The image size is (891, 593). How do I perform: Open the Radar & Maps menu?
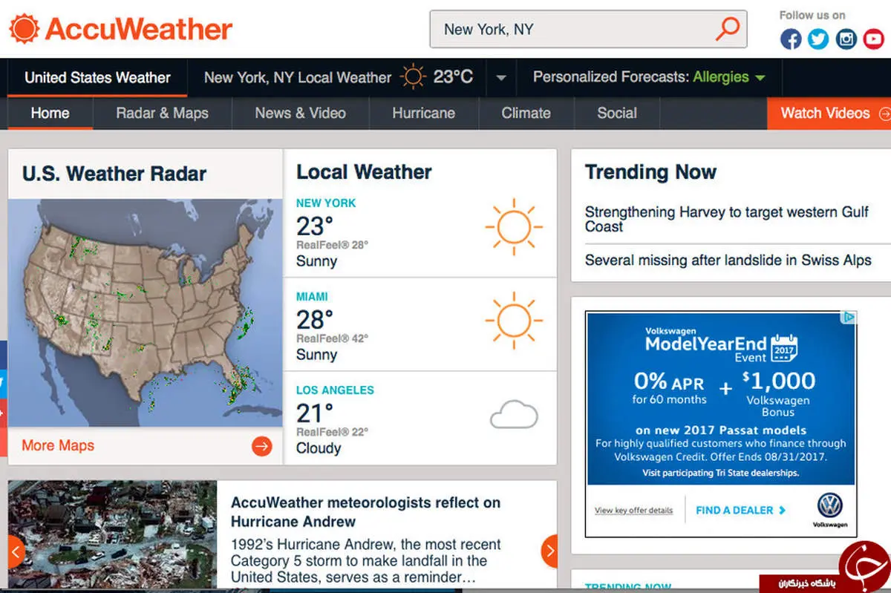pyautogui.click(x=162, y=114)
